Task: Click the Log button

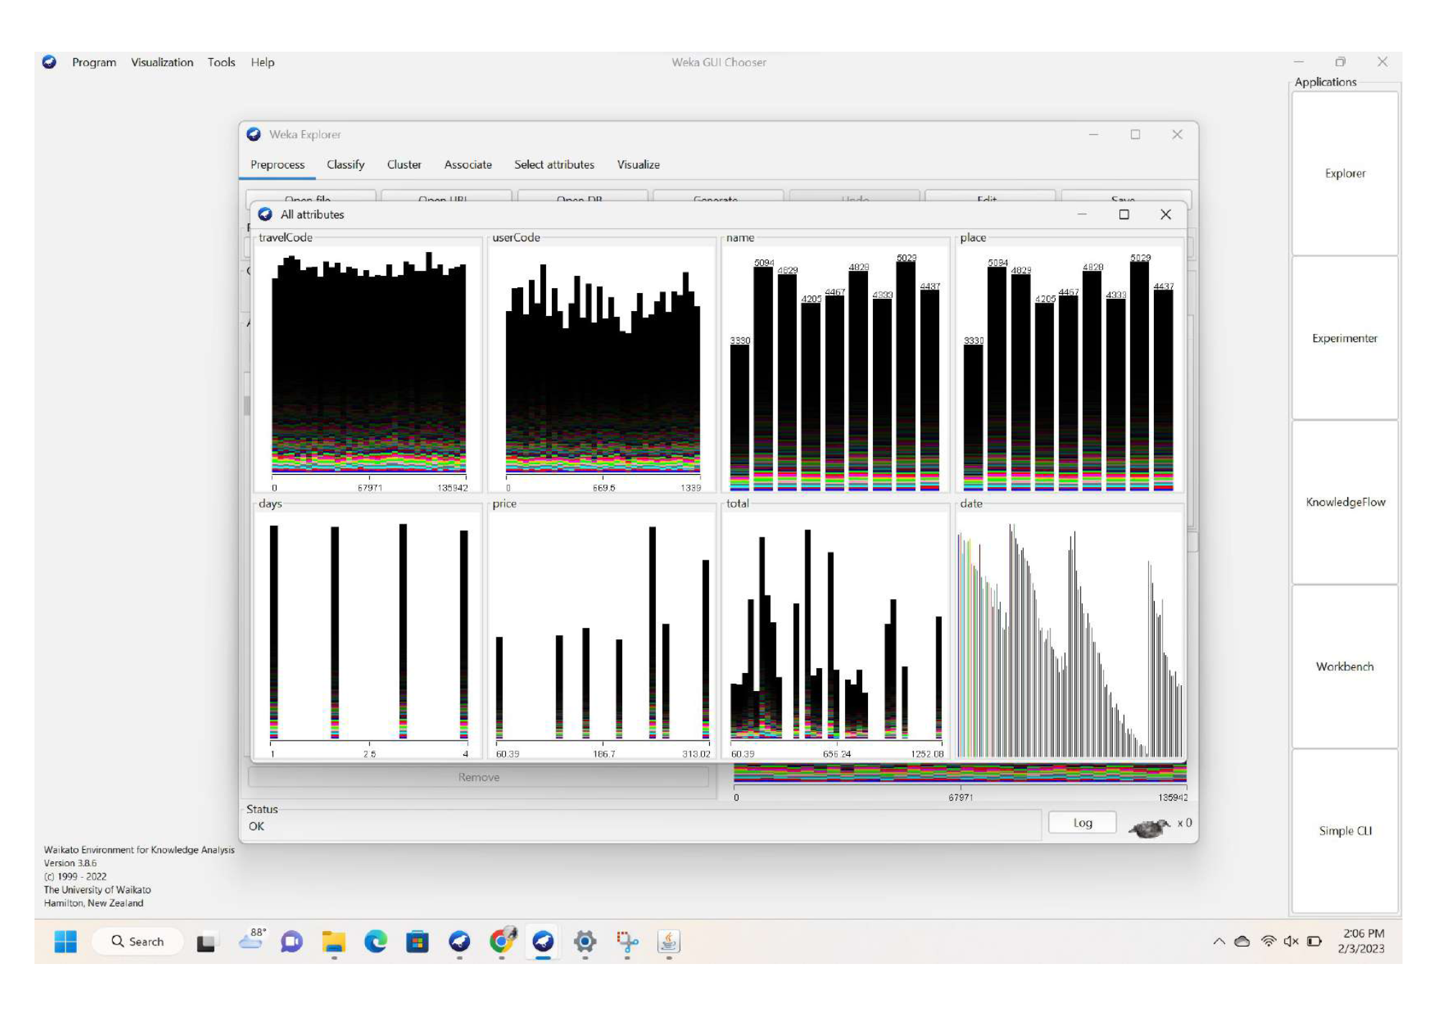Action: coord(1082,822)
